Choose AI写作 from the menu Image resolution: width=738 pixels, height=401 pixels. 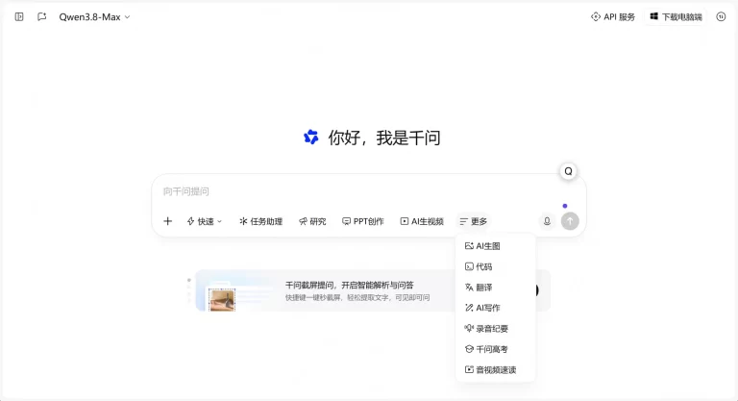tap(495, 308)
